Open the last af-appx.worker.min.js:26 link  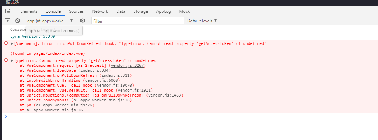(x=55, y=110)
